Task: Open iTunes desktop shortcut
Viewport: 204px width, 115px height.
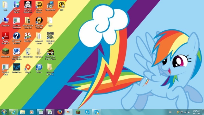Action: [x=39, y=68]
